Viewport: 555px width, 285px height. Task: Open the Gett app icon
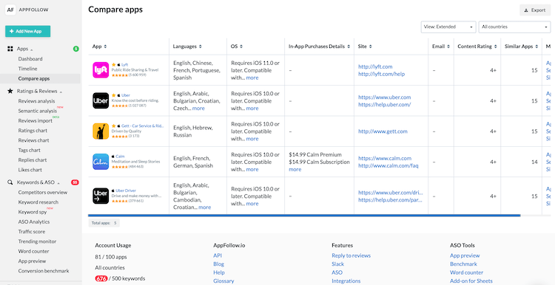click(101, 131)
